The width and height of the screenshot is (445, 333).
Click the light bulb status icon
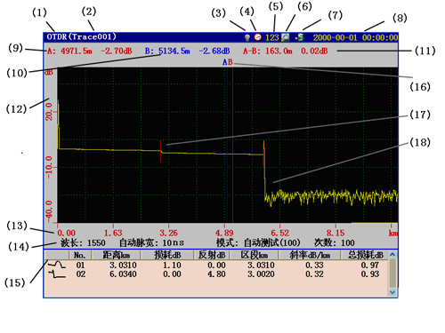click(247, 37)
